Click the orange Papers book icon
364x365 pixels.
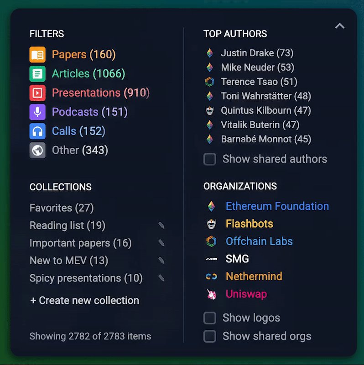[x=37, y=54]
